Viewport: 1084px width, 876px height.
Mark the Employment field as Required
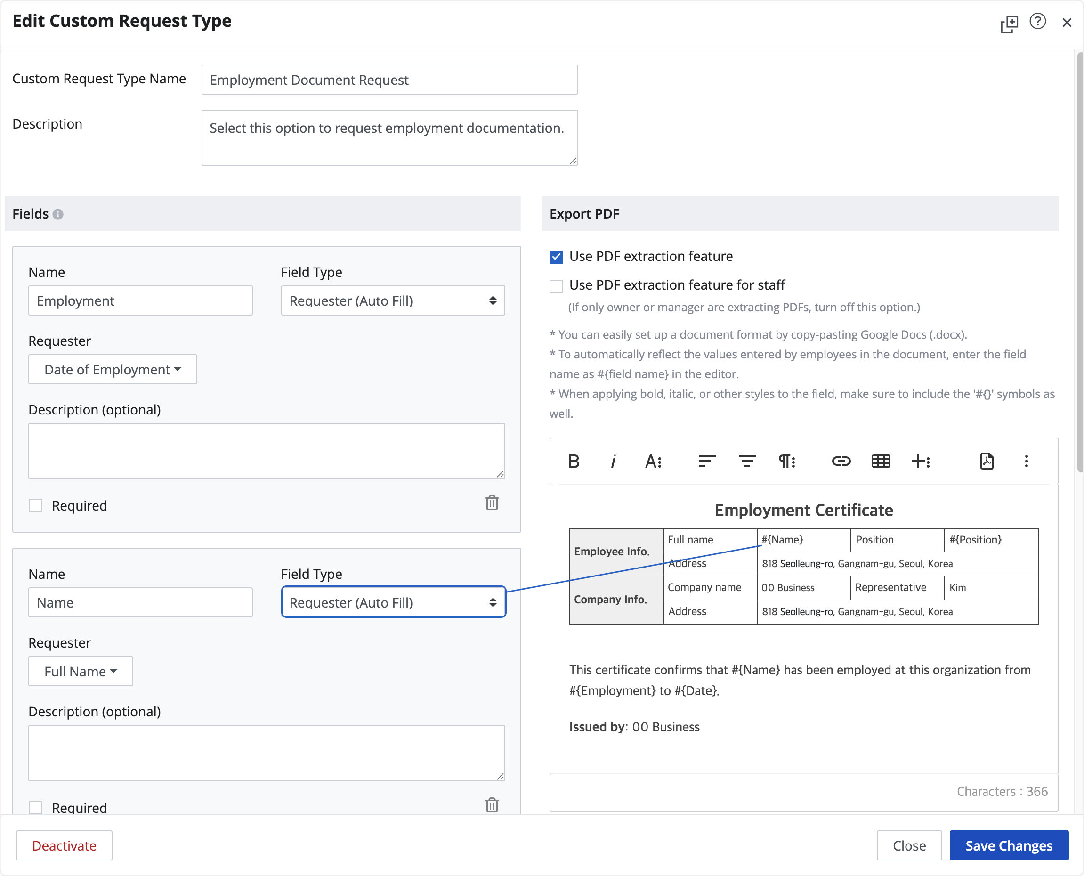[36, 505]
